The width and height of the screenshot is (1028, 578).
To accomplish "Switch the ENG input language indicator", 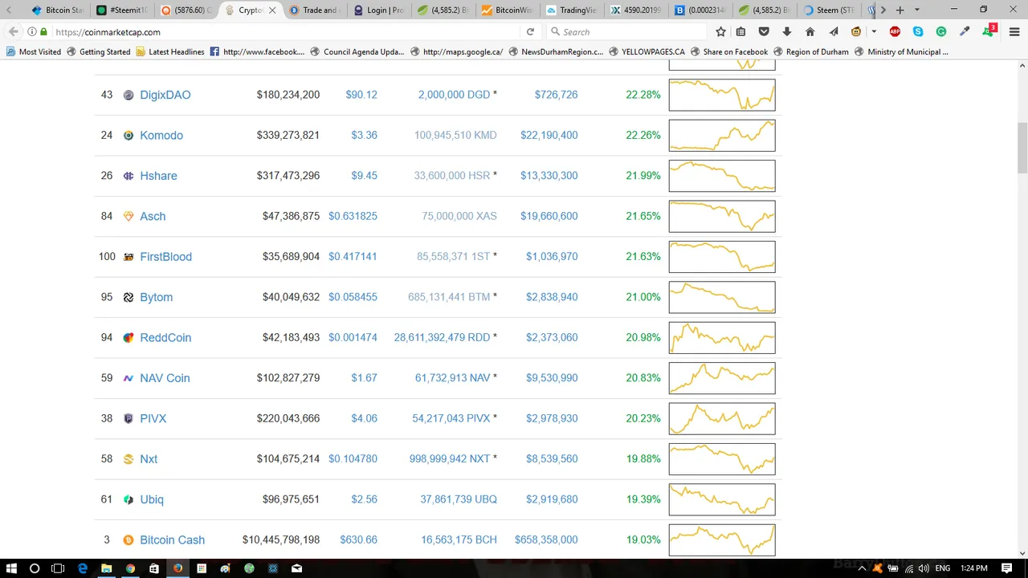I will 943,568.
